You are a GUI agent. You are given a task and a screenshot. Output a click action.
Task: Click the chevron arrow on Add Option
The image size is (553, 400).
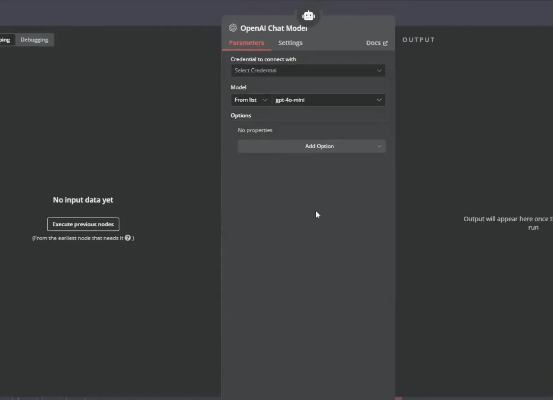pos(379,146)
